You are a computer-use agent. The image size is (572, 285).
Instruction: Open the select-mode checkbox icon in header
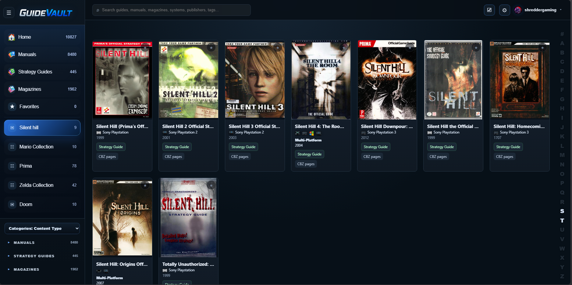click(x=489, y=10)
